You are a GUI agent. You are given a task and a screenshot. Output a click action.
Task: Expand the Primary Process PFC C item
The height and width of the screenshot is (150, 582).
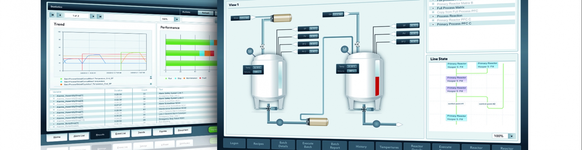click(433, 25)
